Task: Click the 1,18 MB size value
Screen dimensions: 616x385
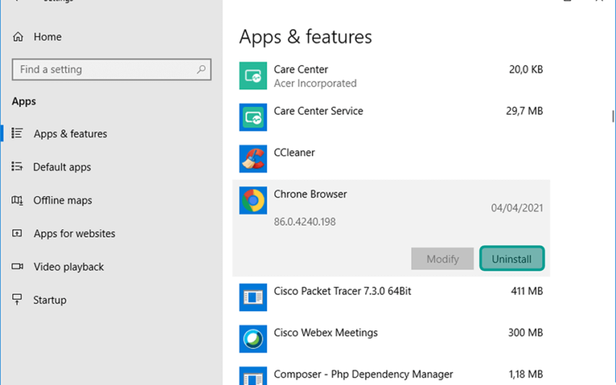Action: [x=526, y=374]
